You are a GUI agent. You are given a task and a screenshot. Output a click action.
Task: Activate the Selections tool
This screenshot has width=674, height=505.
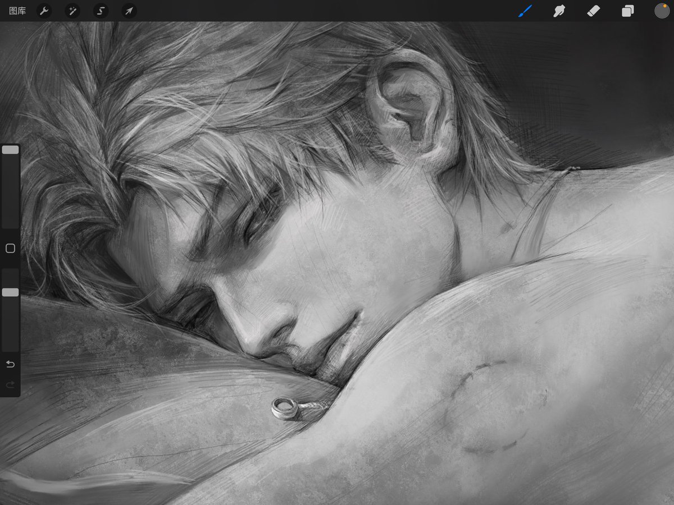[100, 11]
